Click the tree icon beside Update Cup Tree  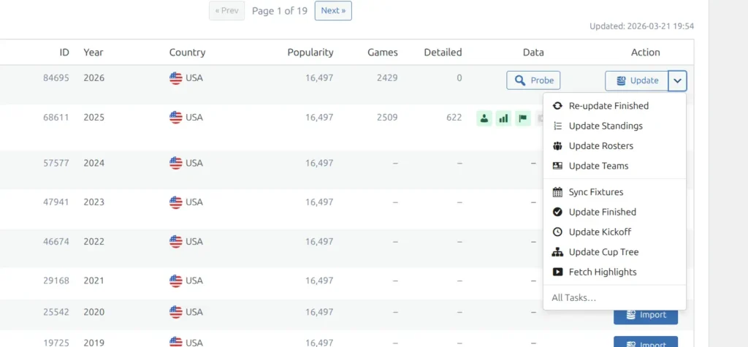tap(557, 252)
